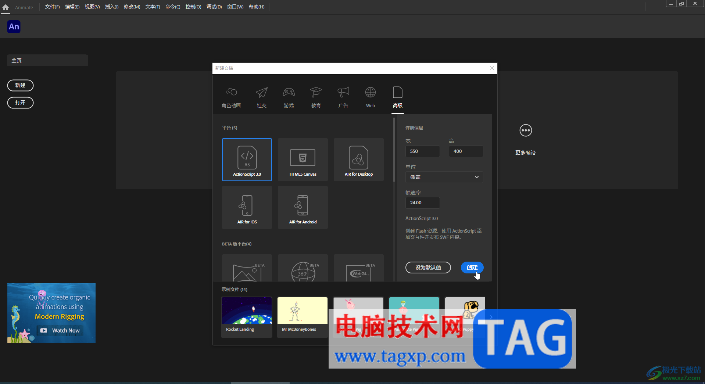Choose the ActionScript 3.0 platform
The image size is (705, 384).
(x=247, y=159)
